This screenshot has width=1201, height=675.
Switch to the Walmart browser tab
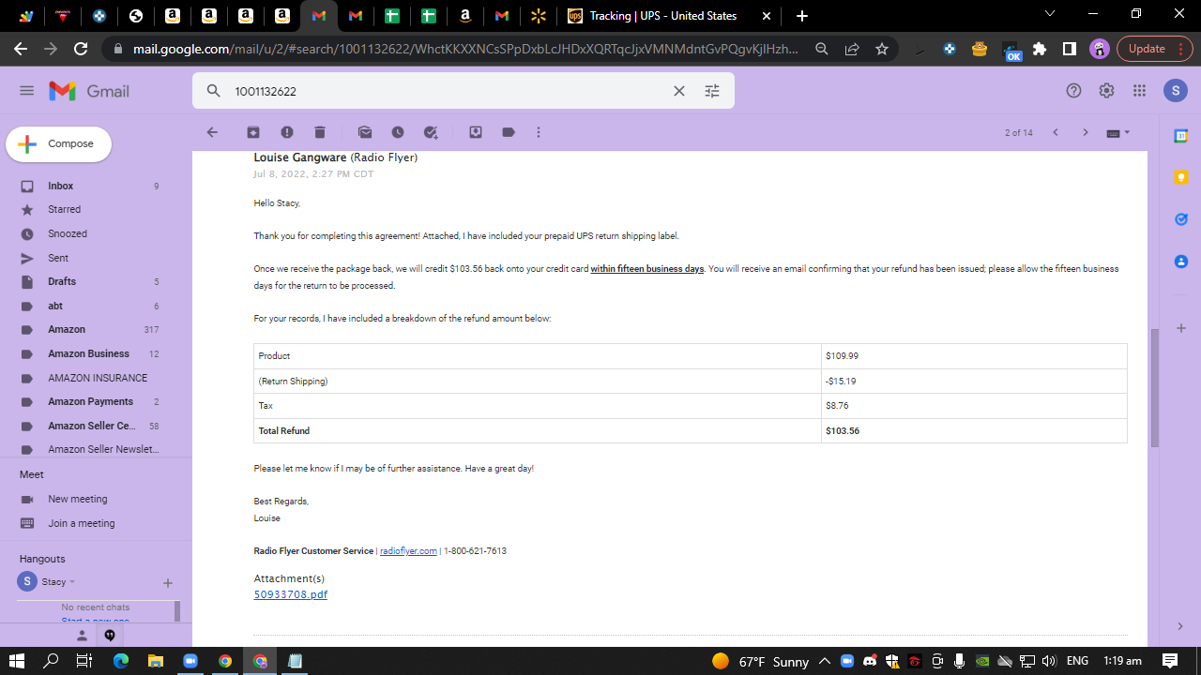(539, 16)
